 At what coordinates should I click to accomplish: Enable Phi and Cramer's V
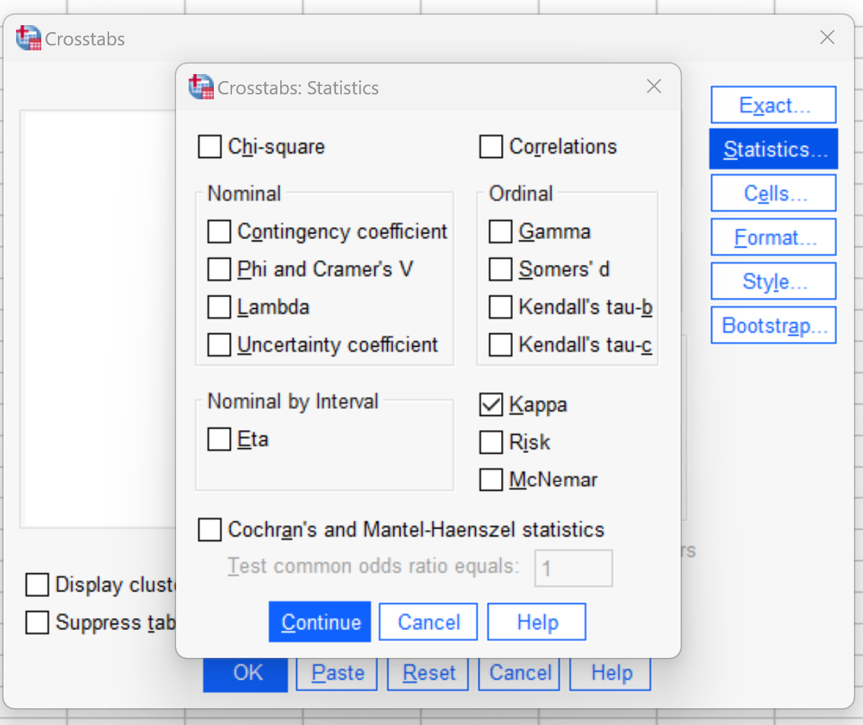click(219, 269)
